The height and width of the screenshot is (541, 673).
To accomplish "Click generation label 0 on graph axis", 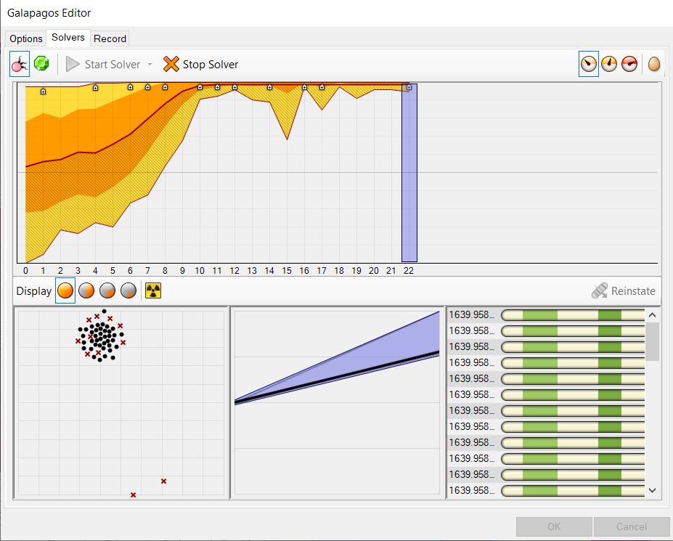I will click(x=25, y=271).
